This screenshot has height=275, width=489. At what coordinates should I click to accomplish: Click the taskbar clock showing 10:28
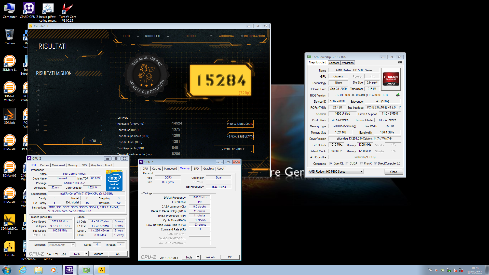475,270
